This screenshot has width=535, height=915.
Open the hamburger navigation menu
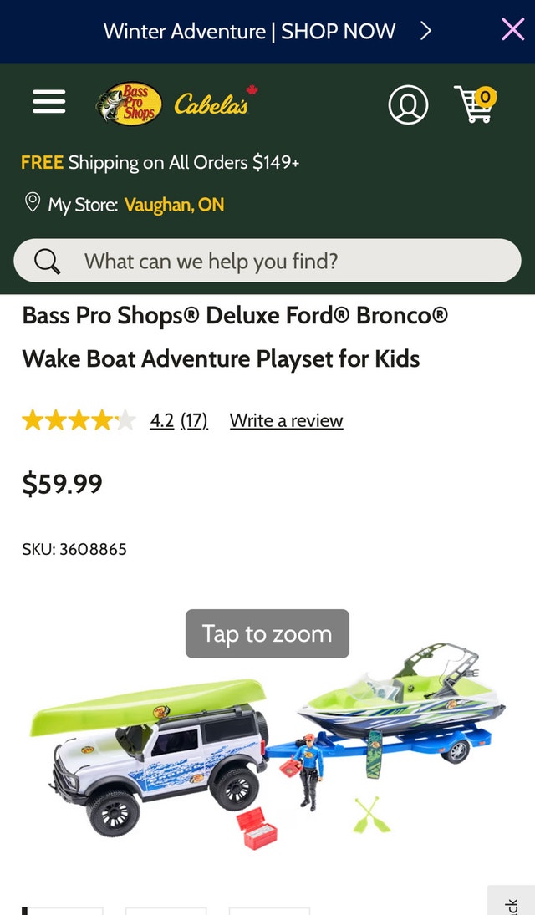tap(48, 101)
